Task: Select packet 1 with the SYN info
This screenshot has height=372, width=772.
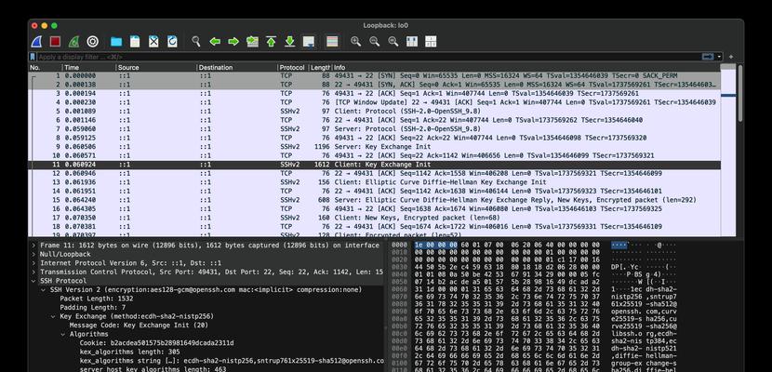Action: (374, 75)
